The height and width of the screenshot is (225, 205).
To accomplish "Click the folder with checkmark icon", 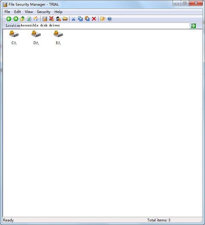I will [102, 19].
